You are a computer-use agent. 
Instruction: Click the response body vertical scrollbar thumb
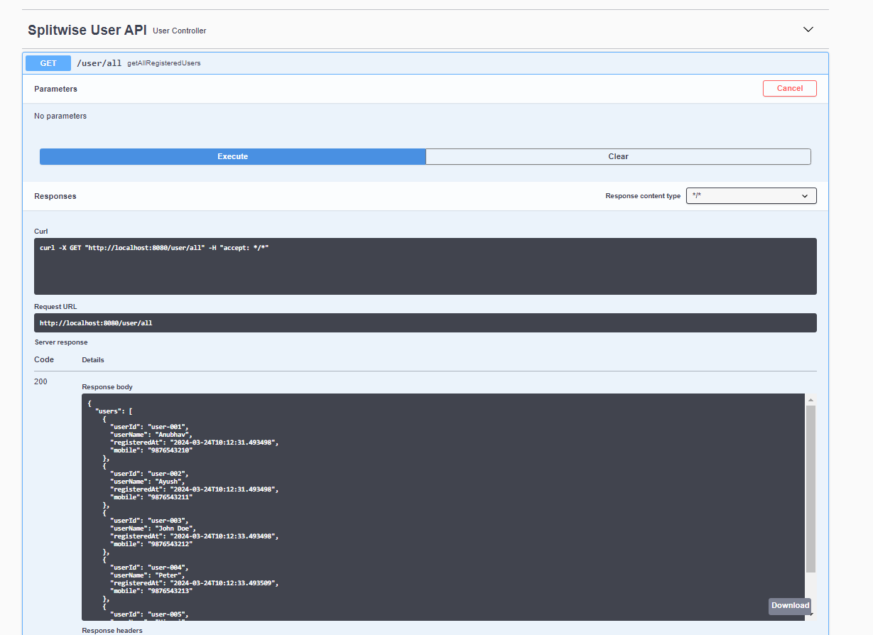pyautogui.click(x=810, y=489)
